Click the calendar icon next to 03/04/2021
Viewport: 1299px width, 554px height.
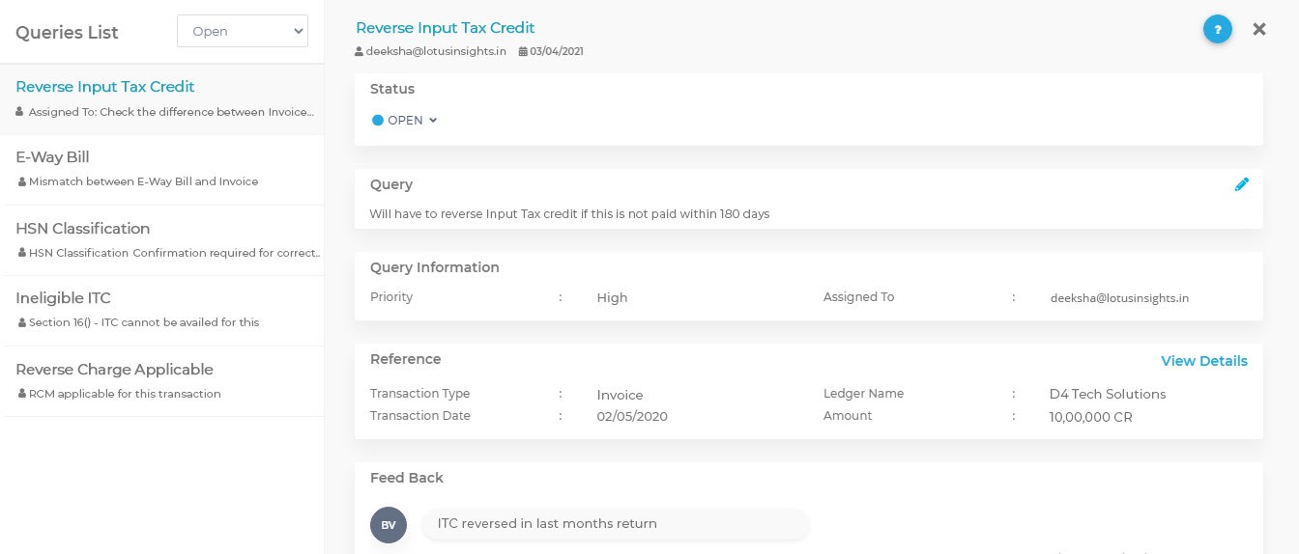523,51
